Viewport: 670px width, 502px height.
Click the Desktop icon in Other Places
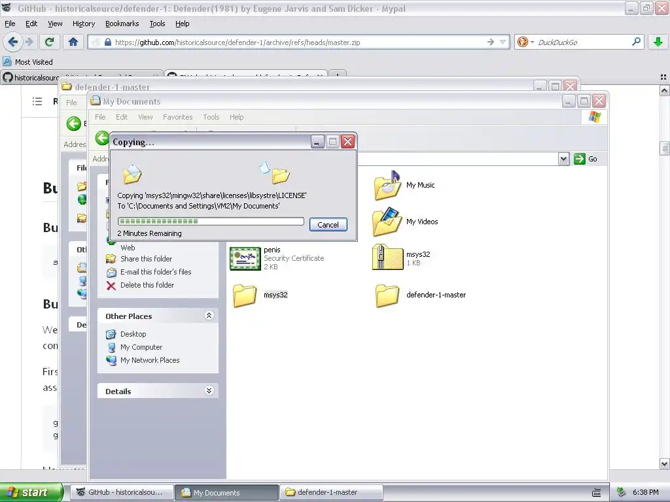[111, 334]
